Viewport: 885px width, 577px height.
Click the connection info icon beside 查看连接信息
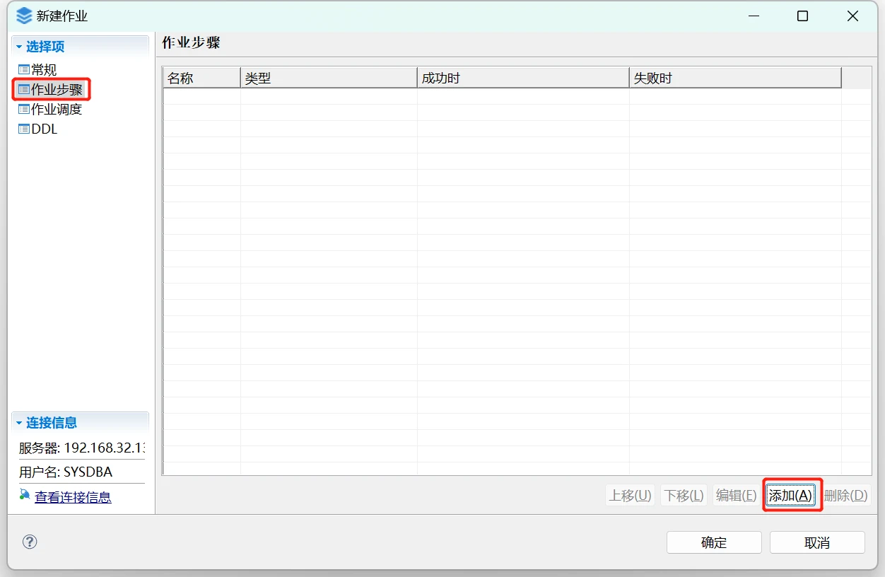point(25,495)
